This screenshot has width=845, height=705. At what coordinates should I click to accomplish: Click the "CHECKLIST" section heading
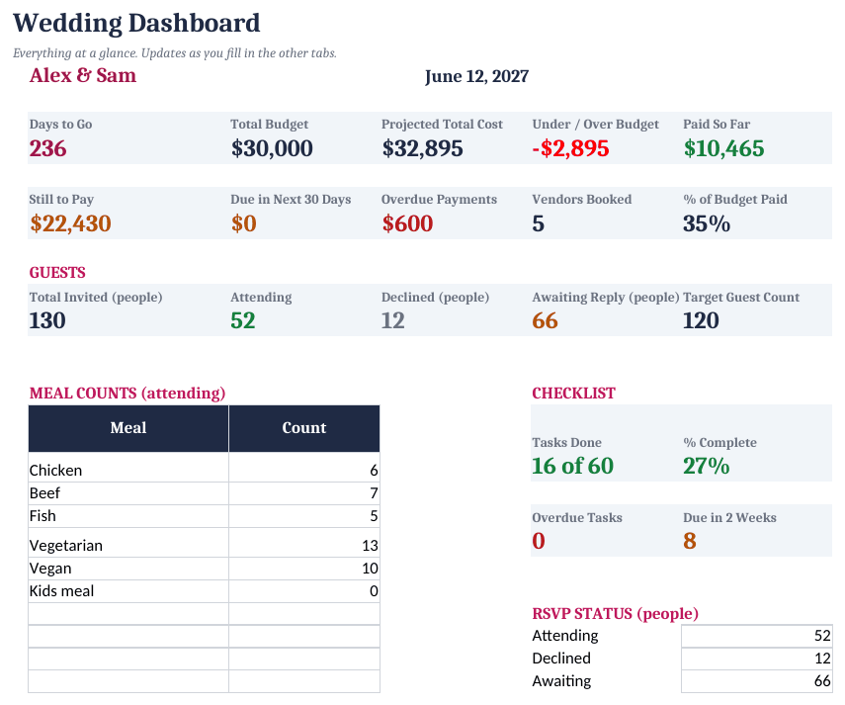click(x=573, y=394)
